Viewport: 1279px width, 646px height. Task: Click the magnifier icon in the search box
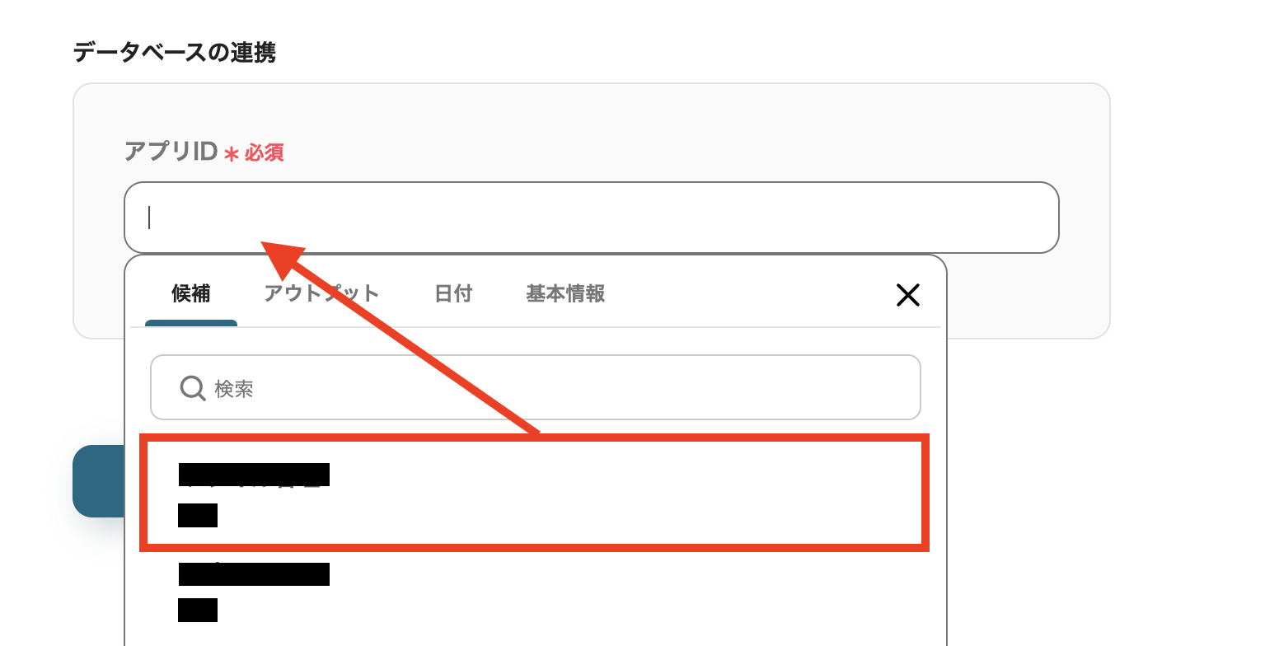pyautogui.click(x=192, y=388)
